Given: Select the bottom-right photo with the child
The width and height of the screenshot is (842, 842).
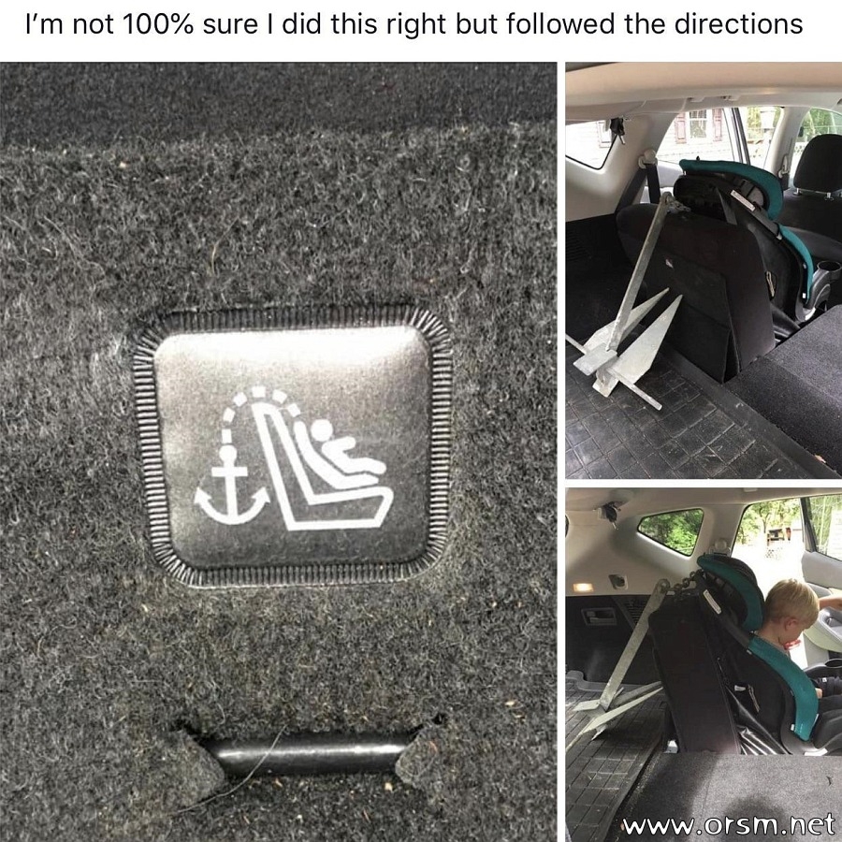Looking at the screenshot, I should tap(704, 665).
